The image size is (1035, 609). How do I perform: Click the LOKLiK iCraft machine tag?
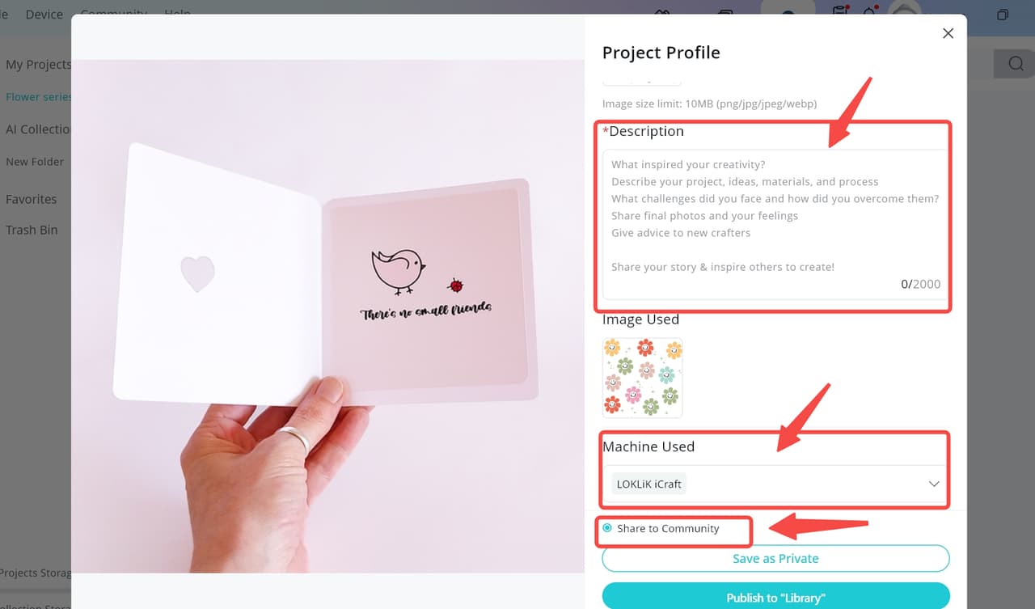649,484
